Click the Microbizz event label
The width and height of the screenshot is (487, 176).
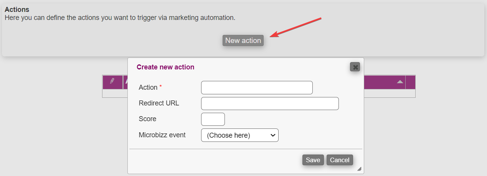click(x=162, y=135)
